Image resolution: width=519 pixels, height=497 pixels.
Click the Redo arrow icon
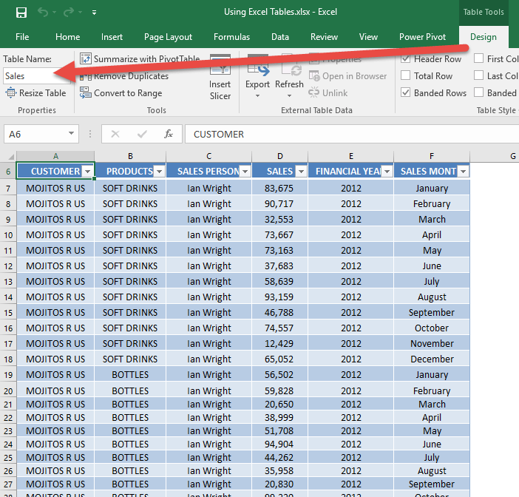(x=69, y=13)
